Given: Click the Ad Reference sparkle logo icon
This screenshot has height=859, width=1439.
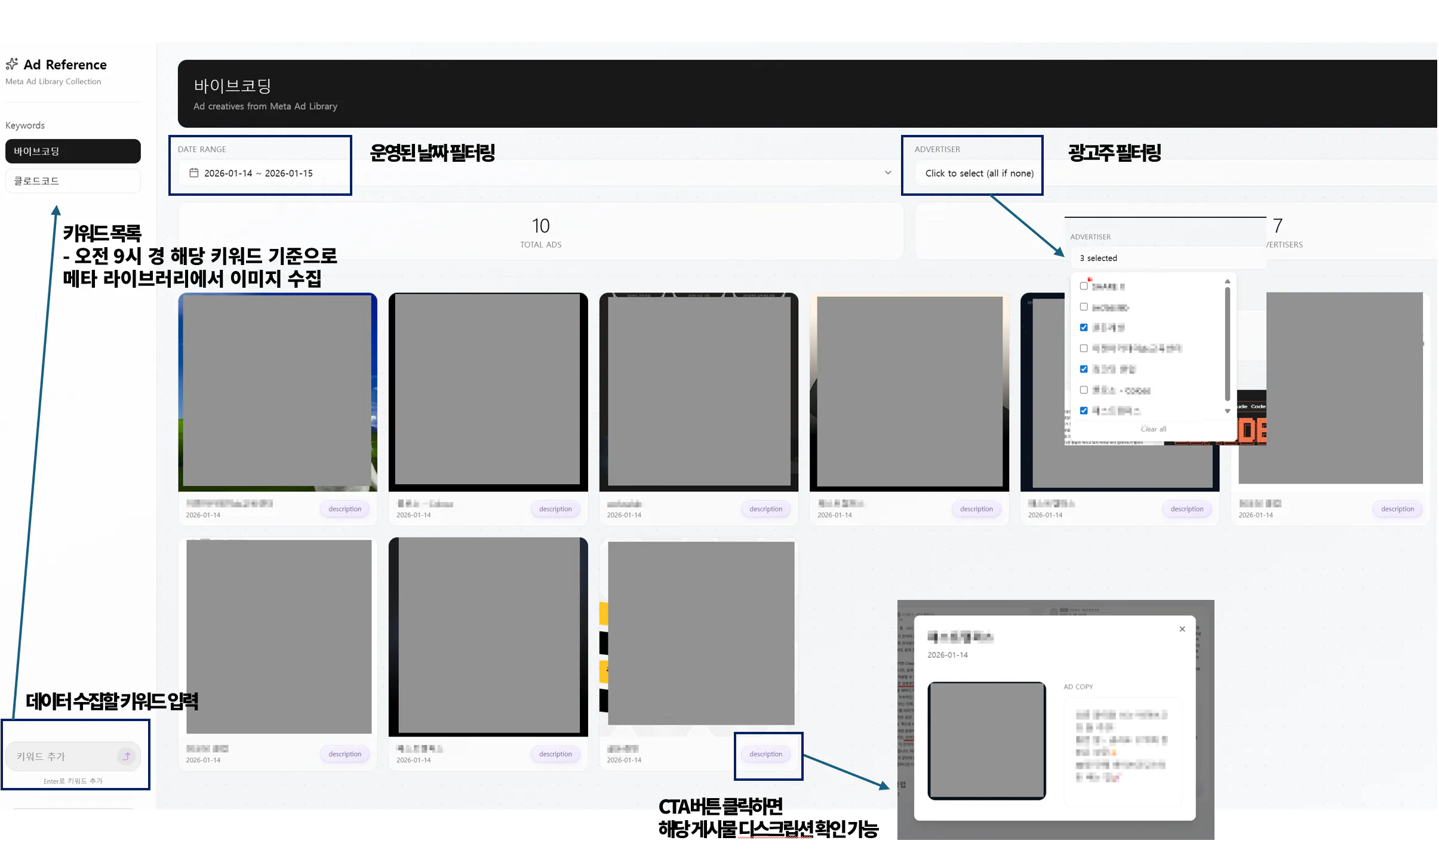Looking at the screenshot, I should (11, 64).
